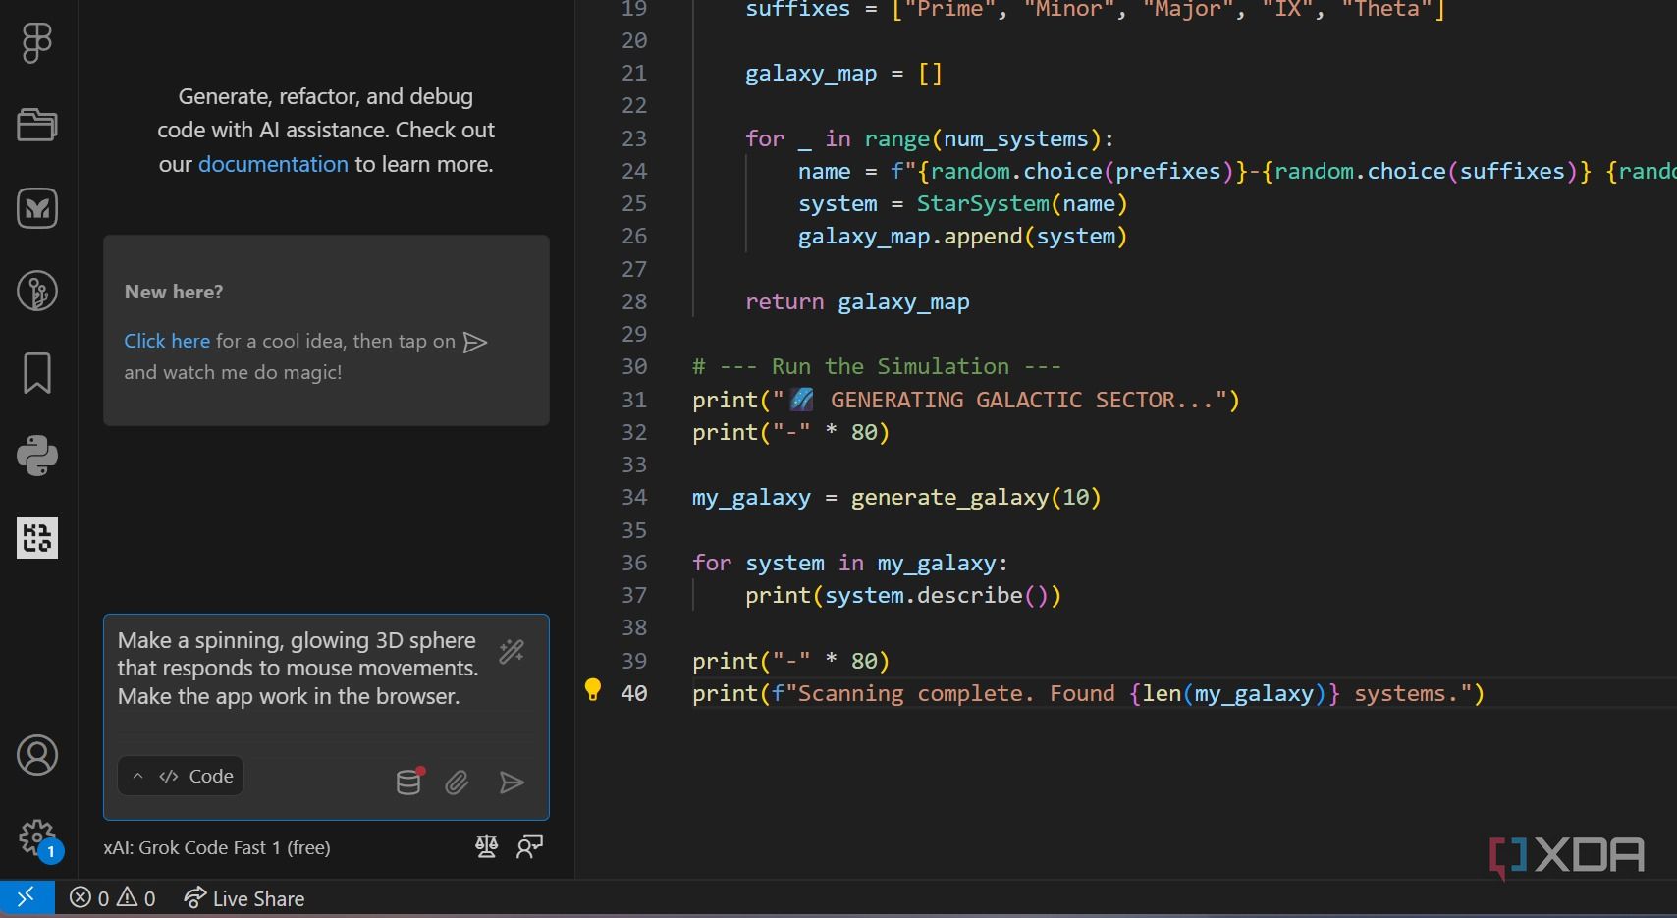This screenshot has width=1677, height=918.
Task: Click the feedback person icon below the chat
Action: click(530, 846)
